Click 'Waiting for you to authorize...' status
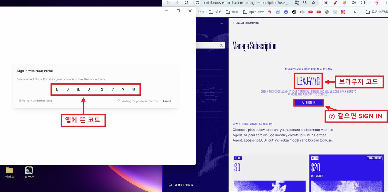Viewport: 388px width, 192px height. pyautogui.click(x=140, y=101)
